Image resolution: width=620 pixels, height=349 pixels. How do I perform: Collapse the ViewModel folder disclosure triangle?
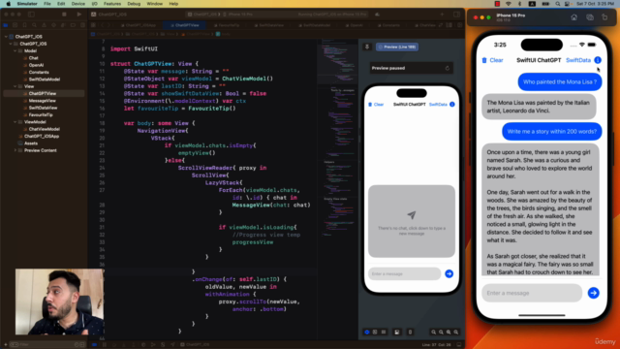[15, 122]
